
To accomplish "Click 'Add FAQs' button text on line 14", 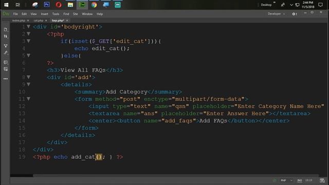I will pyautogui.click(x=213, y=121).
